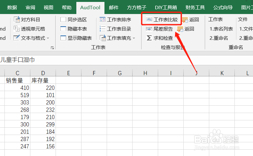This screenshot has height=156, width=253.
Task: Click the 工作表目录 list icon
Action: tap(103, 29)
